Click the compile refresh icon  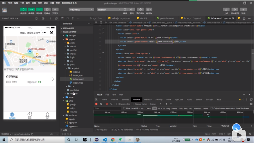(x=125, y=9)
